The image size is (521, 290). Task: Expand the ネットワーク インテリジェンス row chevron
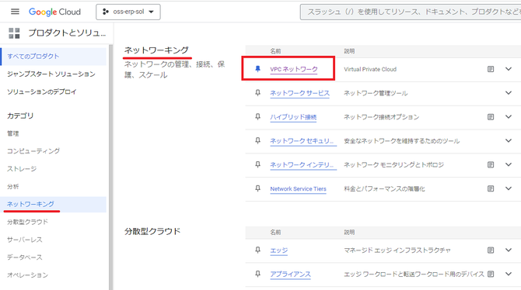pos(509,164)
